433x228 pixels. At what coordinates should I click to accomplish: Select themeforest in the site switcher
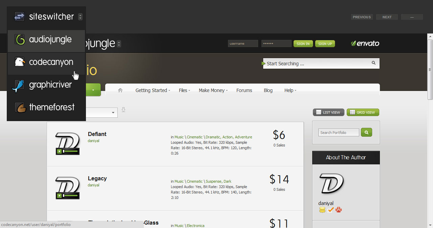[46, 109]
